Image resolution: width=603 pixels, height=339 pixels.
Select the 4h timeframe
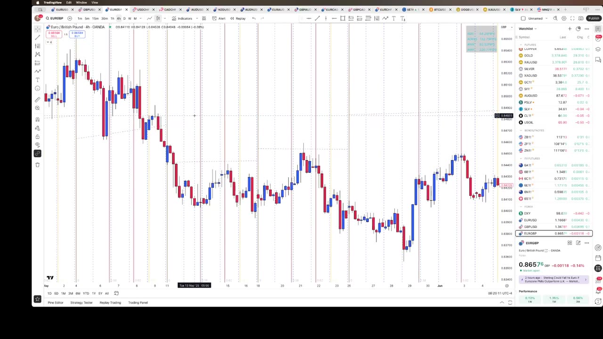(x=118, y=18)
